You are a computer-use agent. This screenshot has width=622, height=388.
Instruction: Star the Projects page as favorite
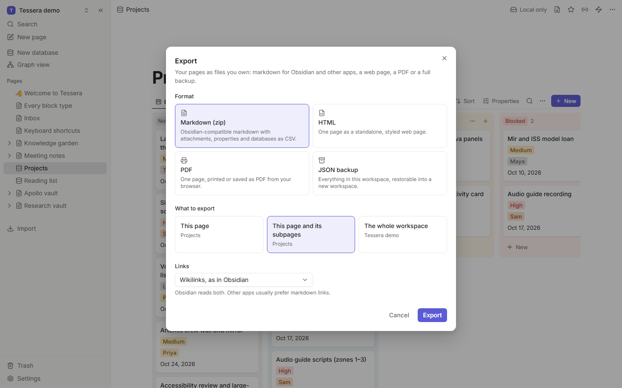coord(571,9)
